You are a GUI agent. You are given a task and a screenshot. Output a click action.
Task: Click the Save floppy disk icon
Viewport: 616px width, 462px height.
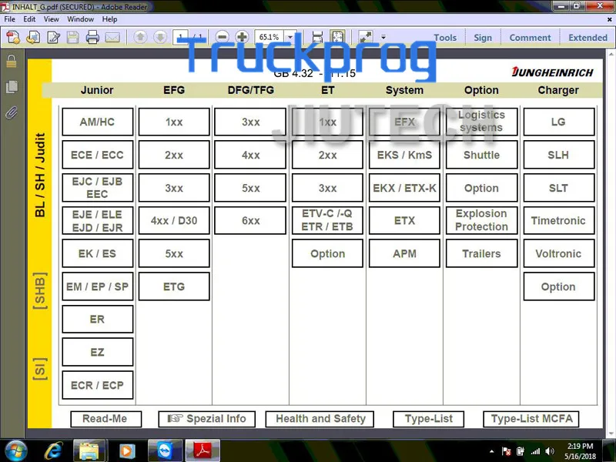[72, 37]
